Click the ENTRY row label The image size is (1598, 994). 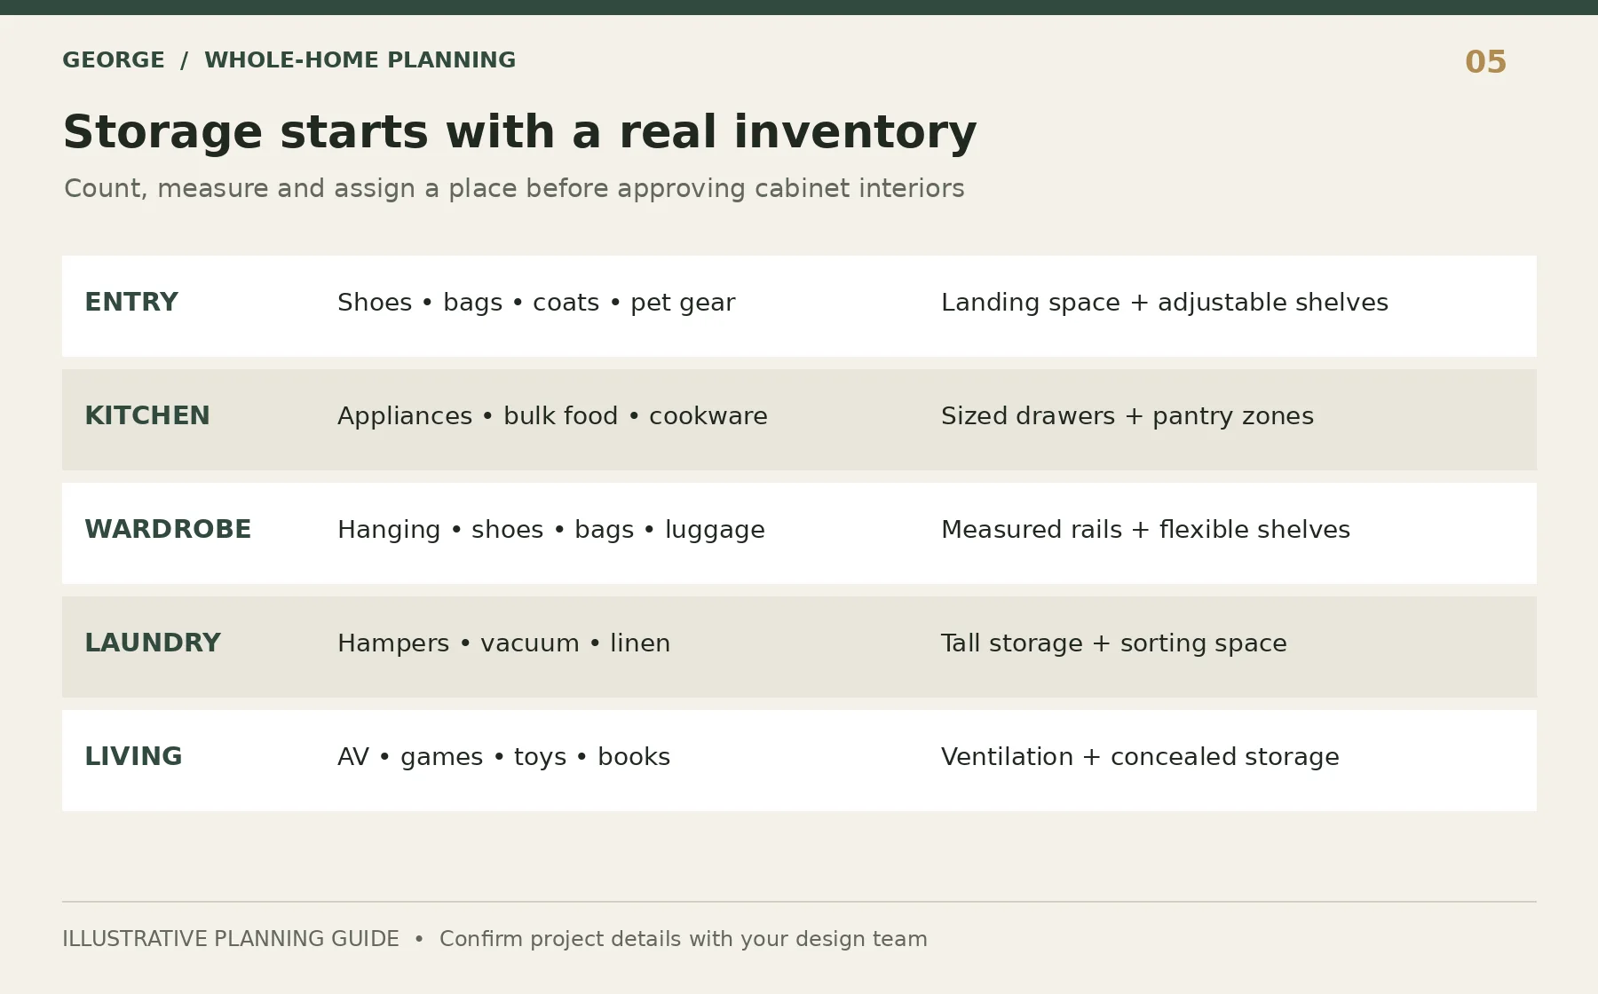coord(131,303)
